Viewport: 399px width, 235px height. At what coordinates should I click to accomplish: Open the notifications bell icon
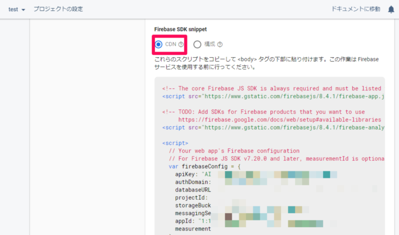coord(391,9)
